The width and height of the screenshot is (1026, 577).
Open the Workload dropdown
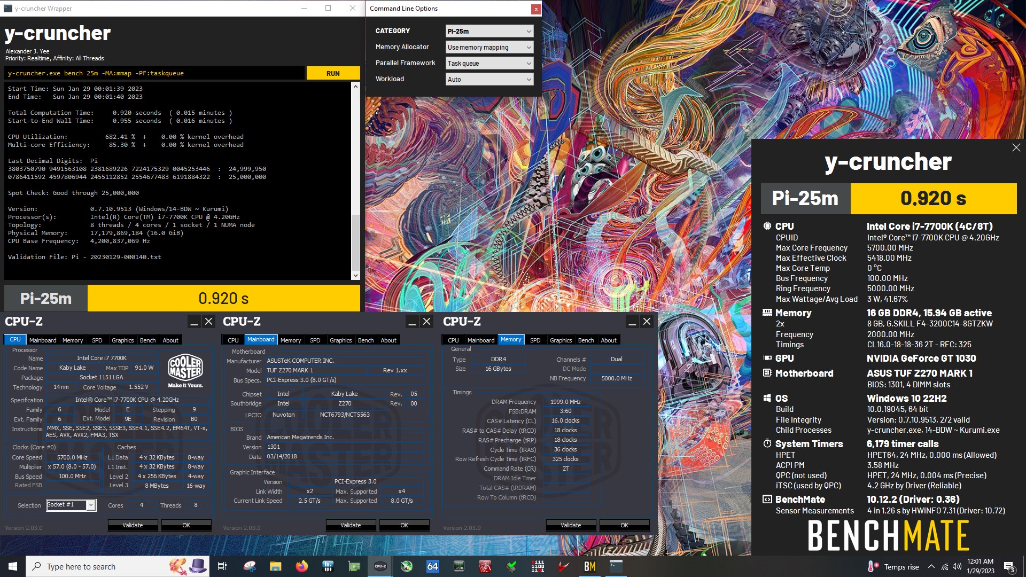coord(489,80)
